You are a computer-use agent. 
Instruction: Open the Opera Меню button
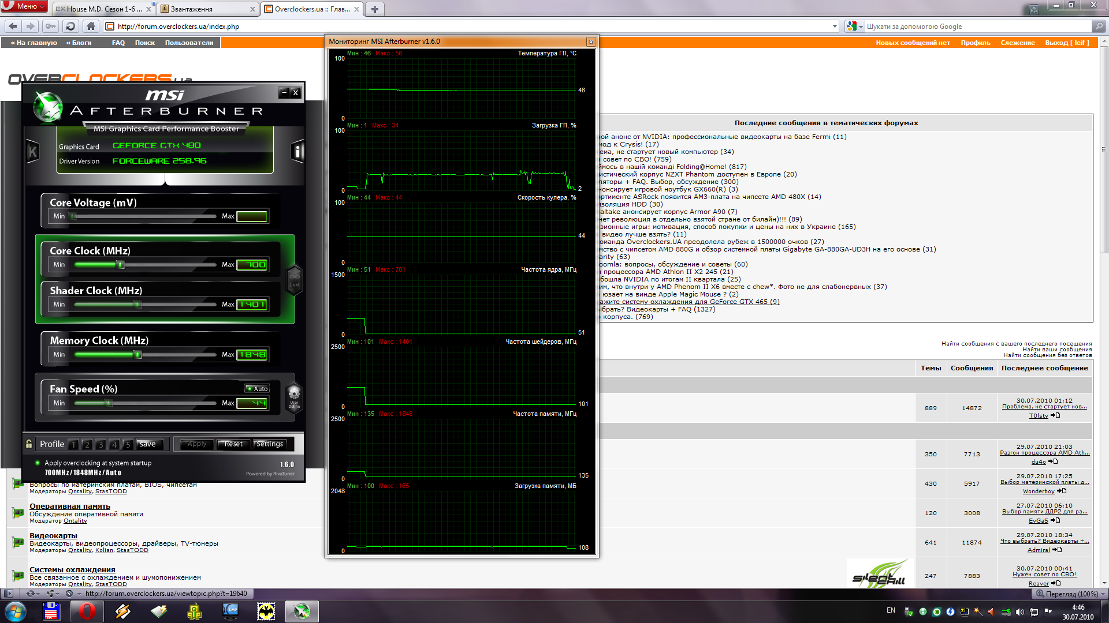click(x=25, y=6)
